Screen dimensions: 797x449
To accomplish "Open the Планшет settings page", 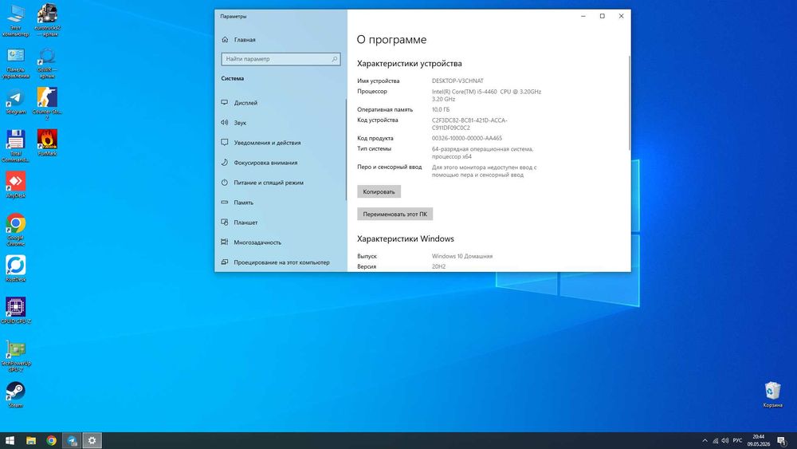I will tap(281, 223).
